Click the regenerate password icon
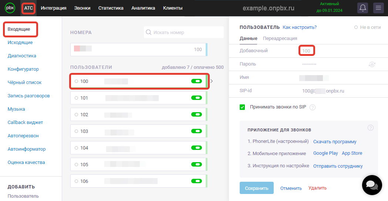The width and height of the screenshot is (388, 201). click(372, 64)
